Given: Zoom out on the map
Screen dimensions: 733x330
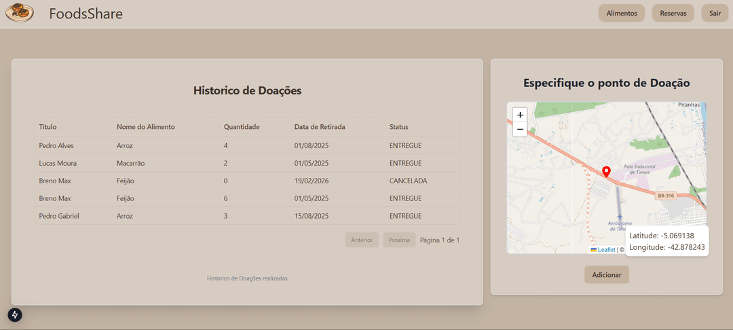Looking at the screenshot, I should coord(520,129).
